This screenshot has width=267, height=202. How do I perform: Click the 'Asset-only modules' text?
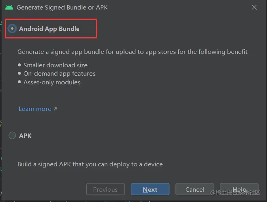click(52, 82)
